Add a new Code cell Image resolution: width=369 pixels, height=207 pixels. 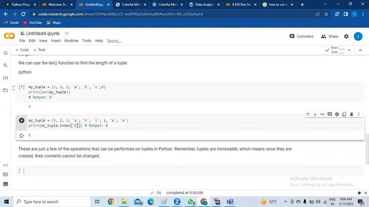coord(22,50)
